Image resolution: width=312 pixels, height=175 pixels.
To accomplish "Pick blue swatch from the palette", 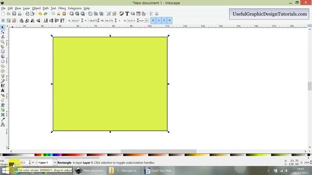I will click(x=56, y=155).
